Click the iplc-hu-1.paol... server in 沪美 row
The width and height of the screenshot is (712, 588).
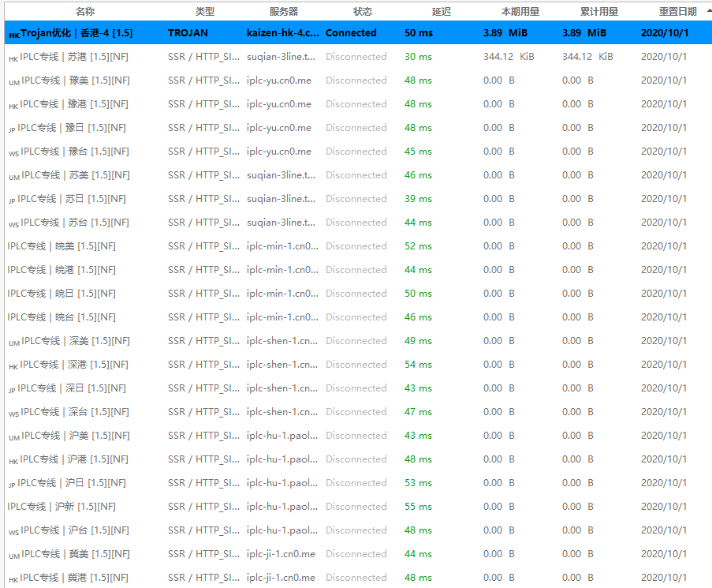coord(282,436)
